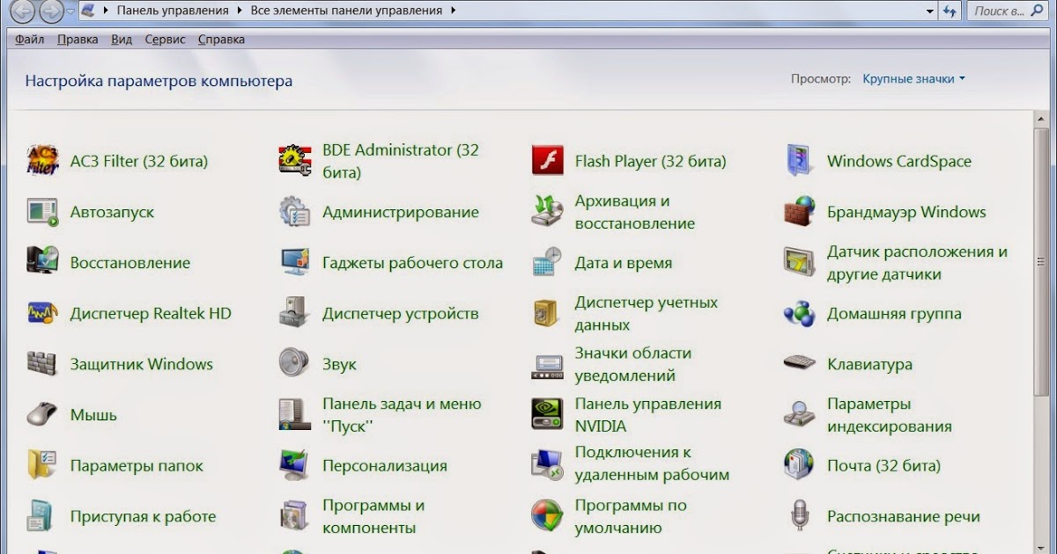Click the Параметры папок folder icon
Viewport: 1057px width, 554px height.
42,465
